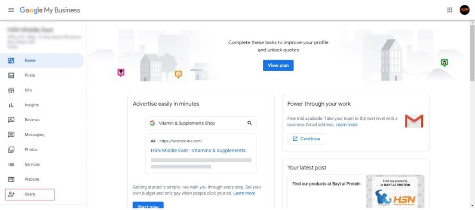Screen dimensions: 475x210
Task: Click Learn more in Gmail card
Action: [x=347, y=125]
